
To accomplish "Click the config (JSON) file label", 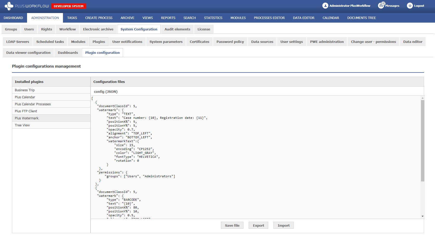I will (x=106, y=92).
